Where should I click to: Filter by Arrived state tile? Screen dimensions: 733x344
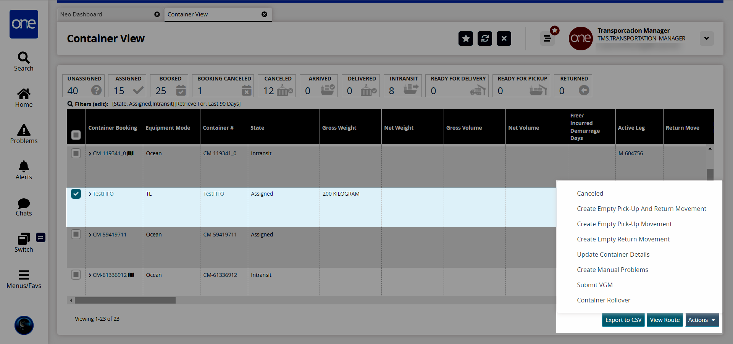319,86
